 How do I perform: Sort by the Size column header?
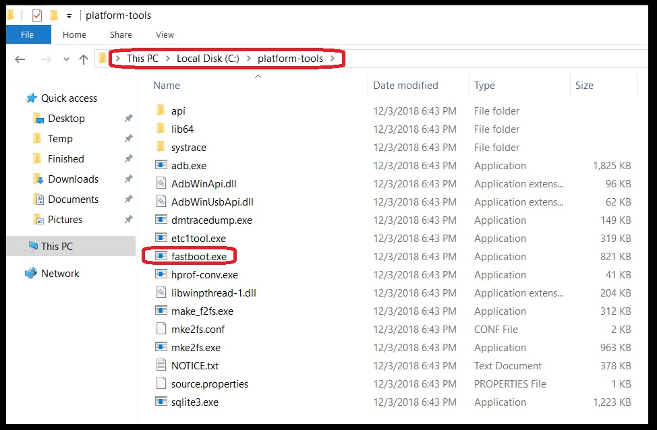point(584,86)
